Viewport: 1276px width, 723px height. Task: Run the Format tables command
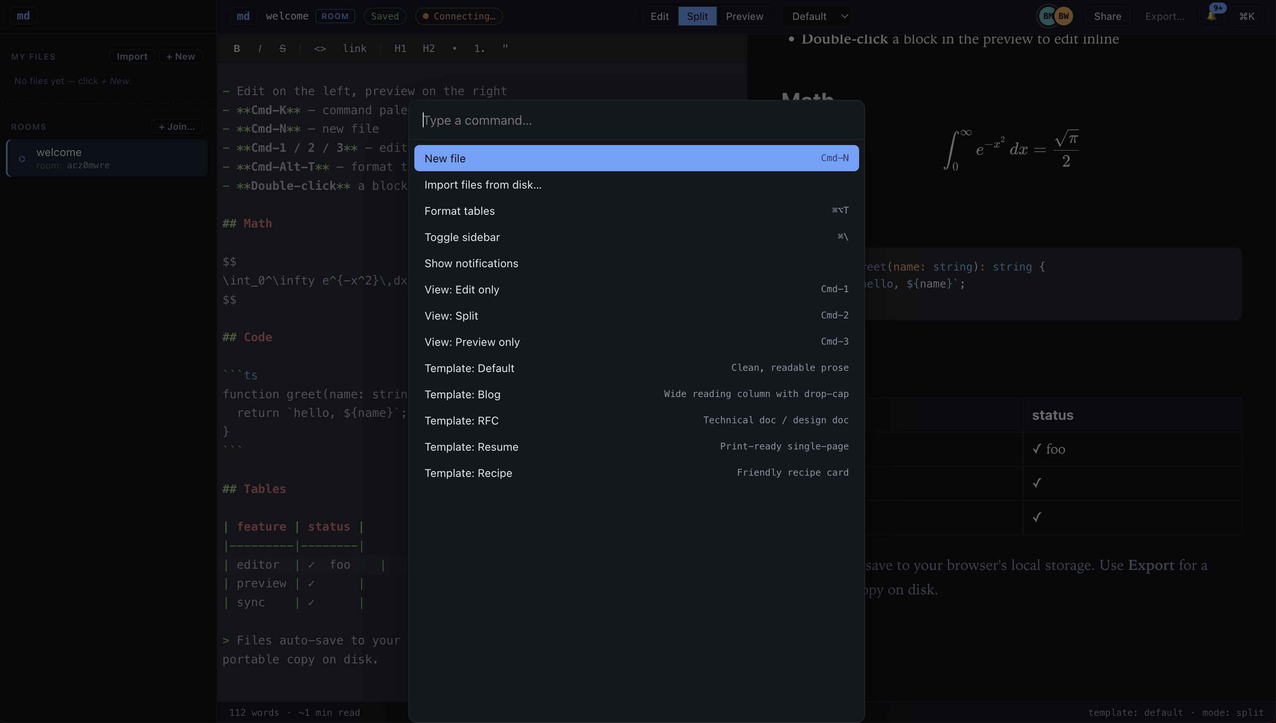click(x=636, y=211)
